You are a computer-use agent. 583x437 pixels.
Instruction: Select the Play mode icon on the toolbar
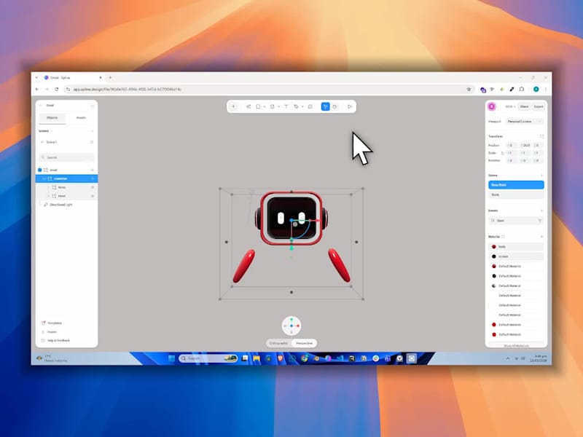pos(350,106)
